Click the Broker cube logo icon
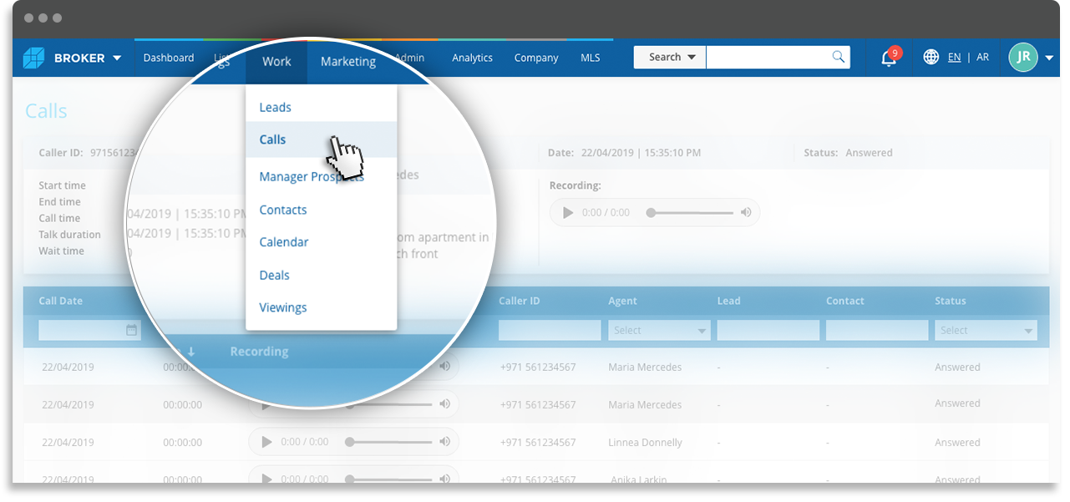 click(x=33, y=58)
